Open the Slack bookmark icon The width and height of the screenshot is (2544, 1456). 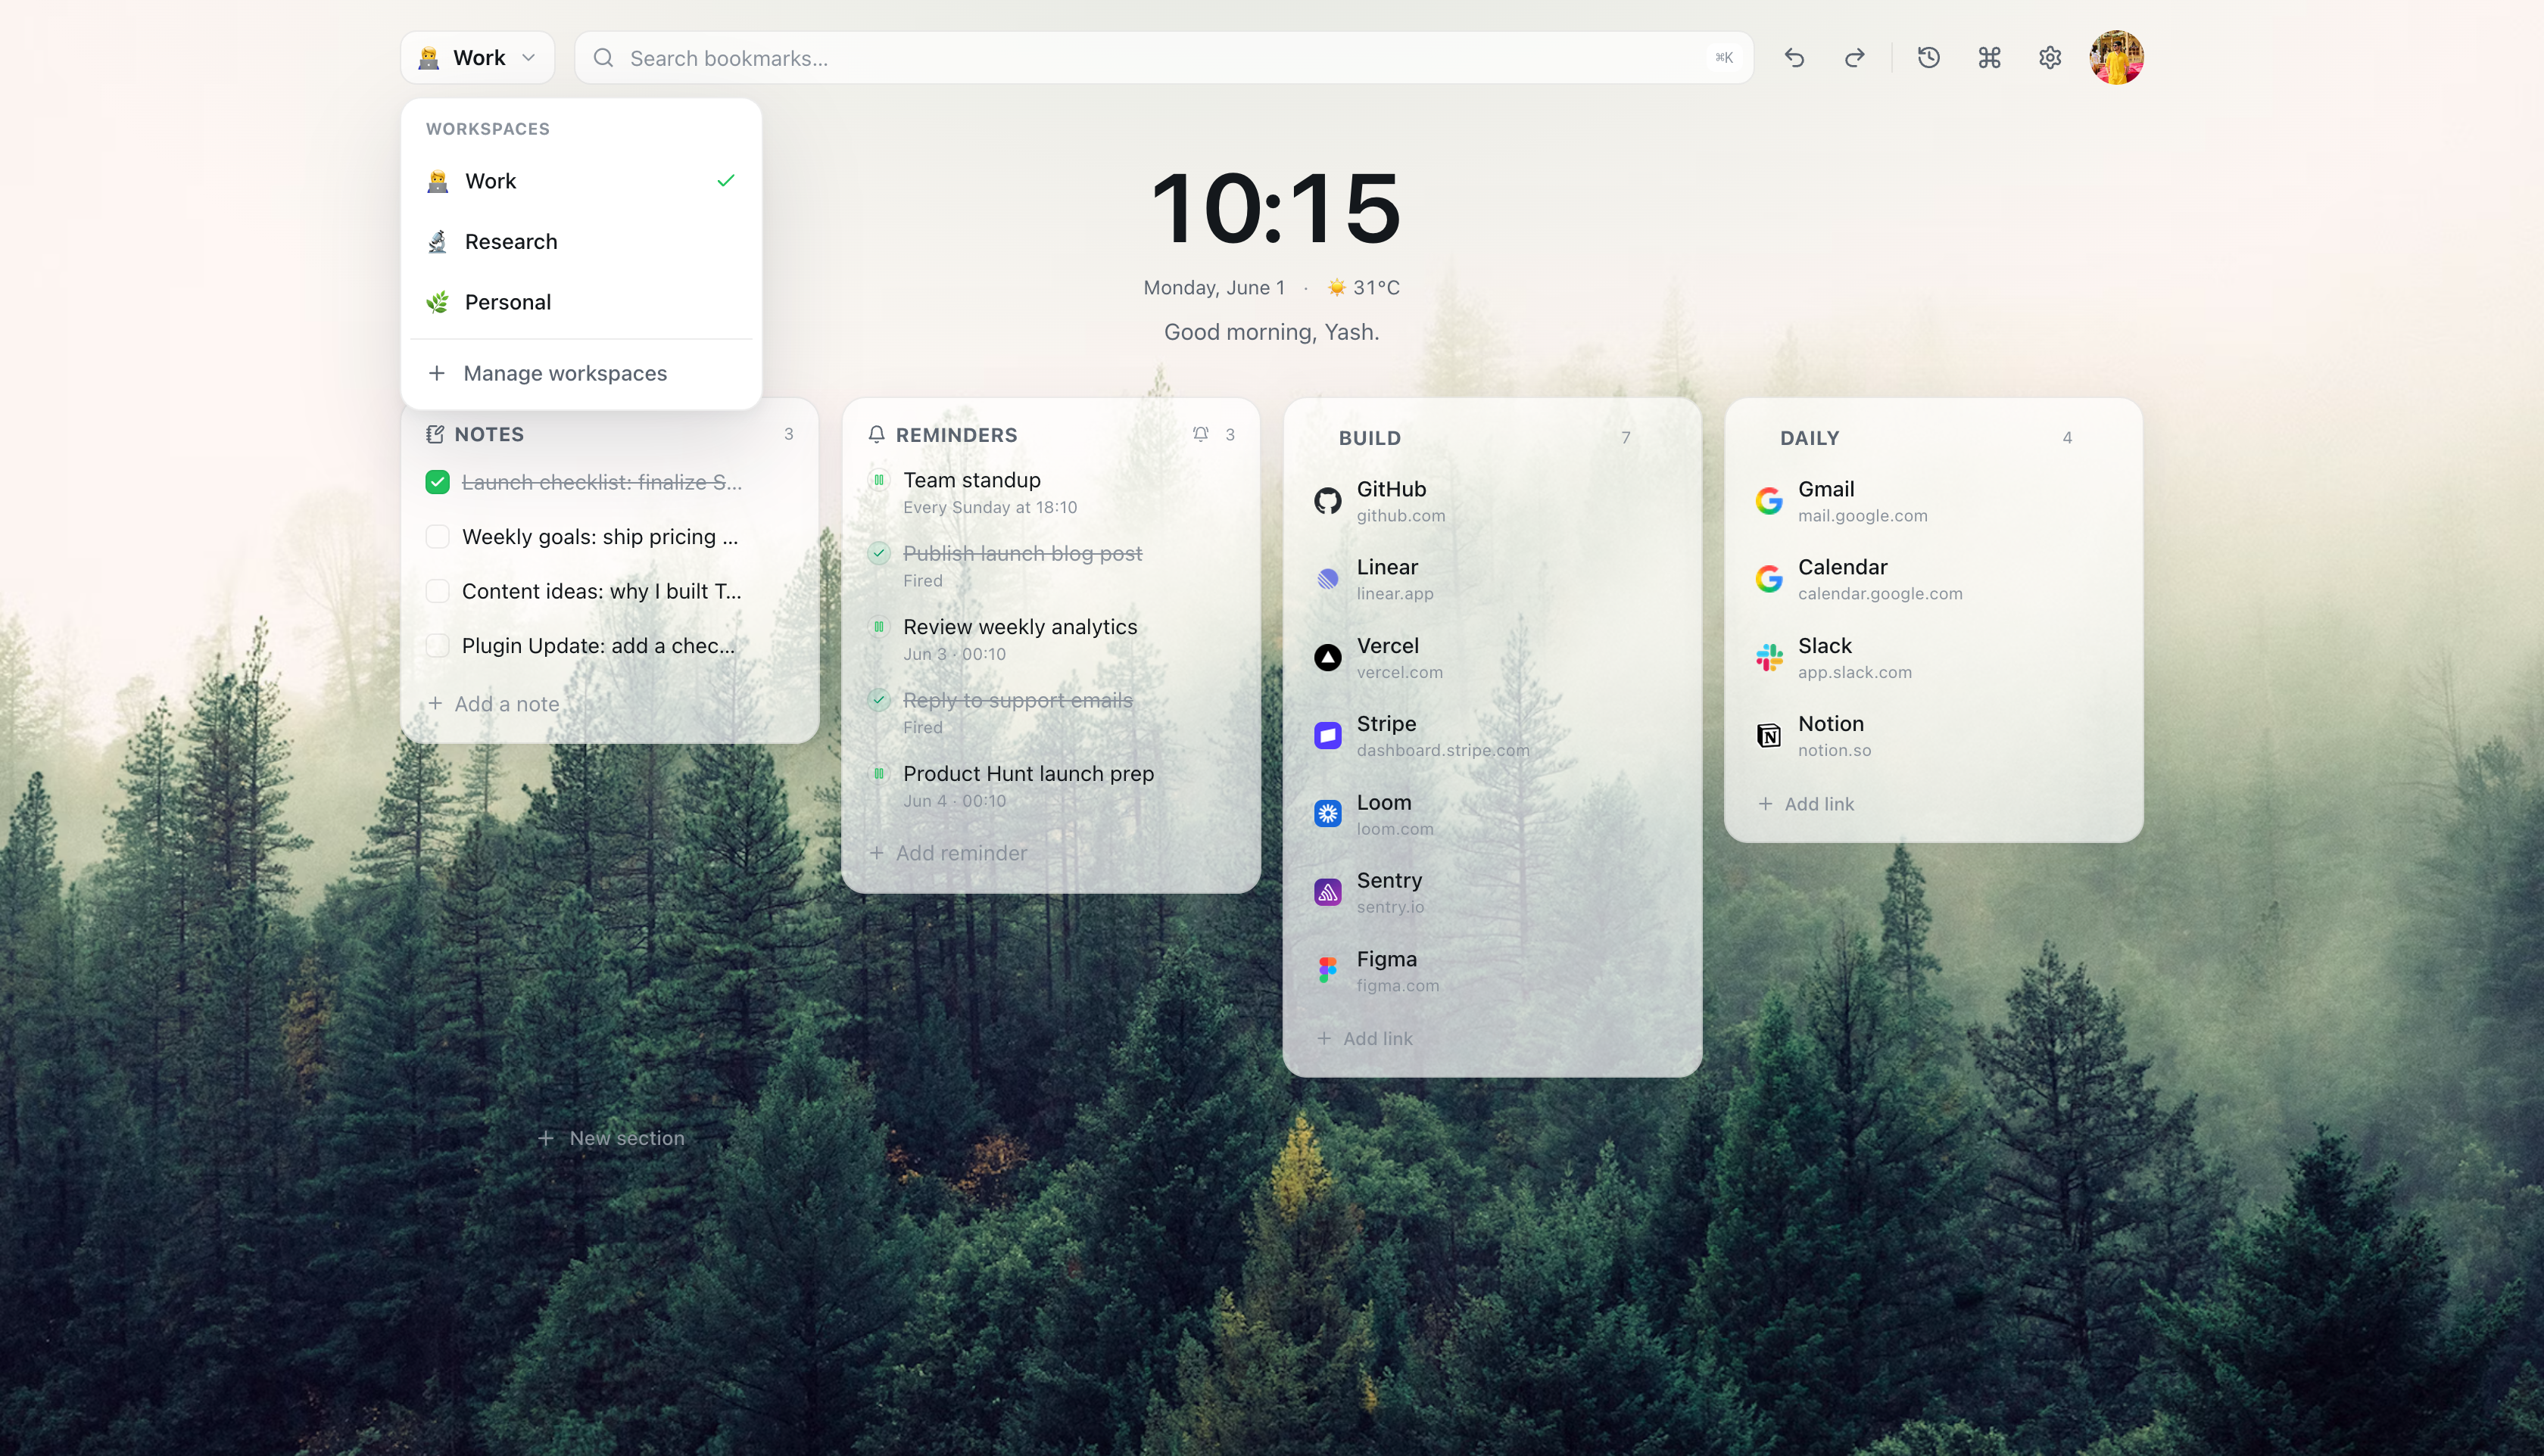point(1769,657)
